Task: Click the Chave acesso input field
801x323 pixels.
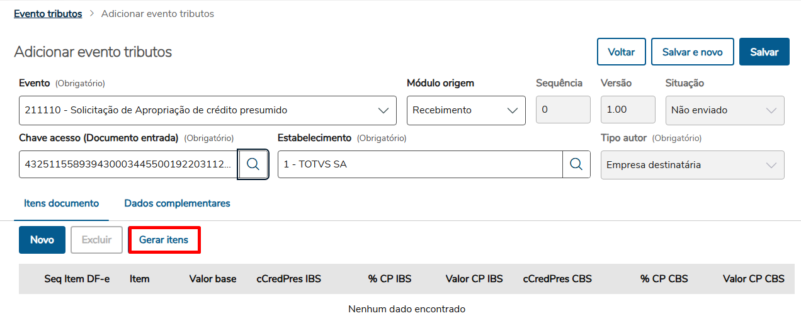Action: click(x=128, y=164)
